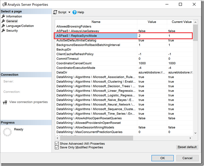Click the wrench icon beside Security
Screen dimensions: 204x166
(x=3, y=30)
